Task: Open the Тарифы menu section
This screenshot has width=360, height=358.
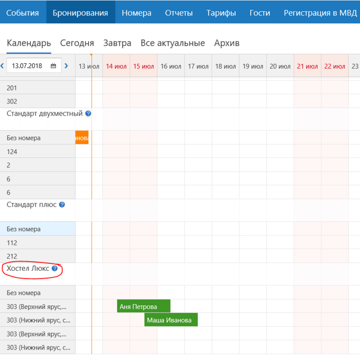Action: (221, 13)
